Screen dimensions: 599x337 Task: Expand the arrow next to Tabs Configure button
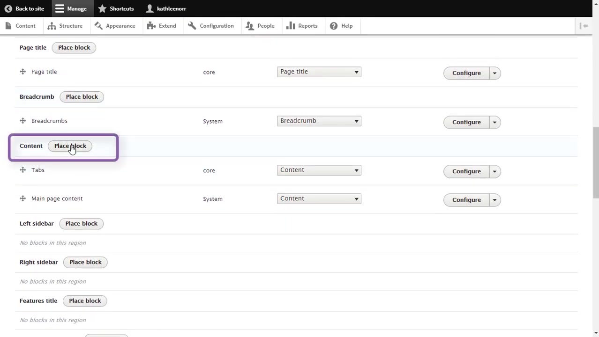pyautogui.click(x=494, y=171)
